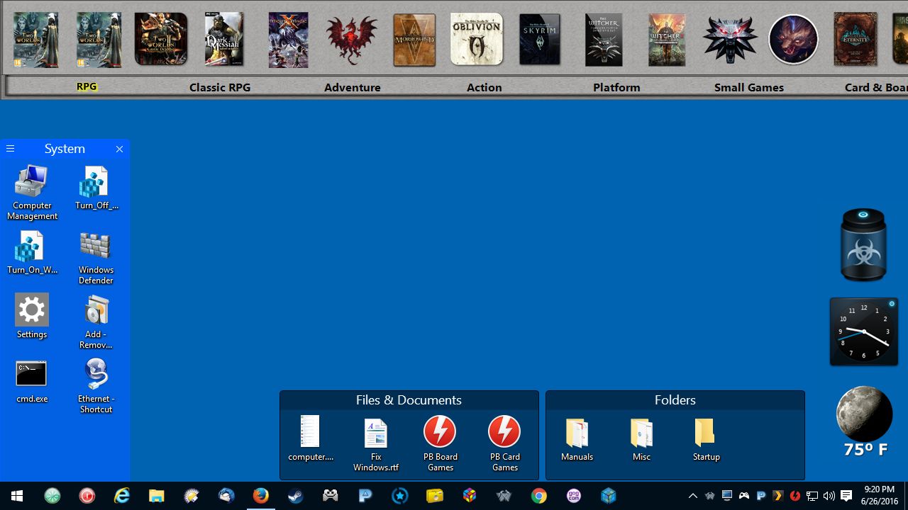Image resolution: width=908 pixels, height=510 pixels.
Task: Open Windows Defender shortcut
Action: [x=96, y=256]
